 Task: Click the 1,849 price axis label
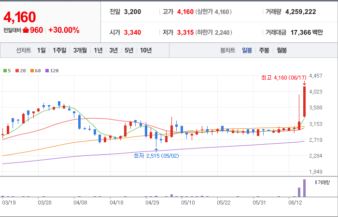coord(316,172)
